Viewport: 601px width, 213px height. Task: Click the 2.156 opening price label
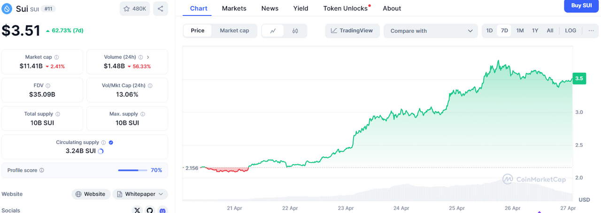tap(192, 168)
